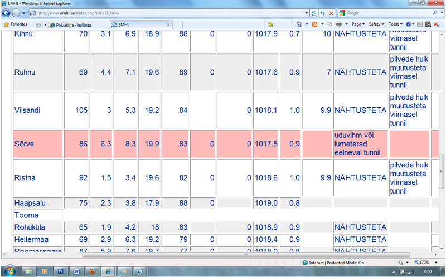Viewport: 446px width, 277px height.
Task: Click the Favorites button
Action: [16, 24]
